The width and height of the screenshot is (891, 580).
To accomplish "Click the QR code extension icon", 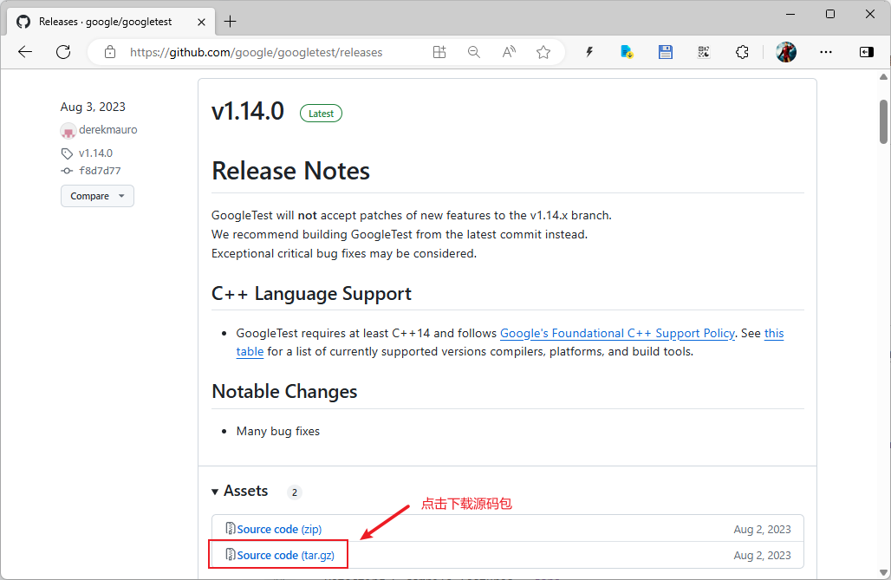I will point(704,52).
